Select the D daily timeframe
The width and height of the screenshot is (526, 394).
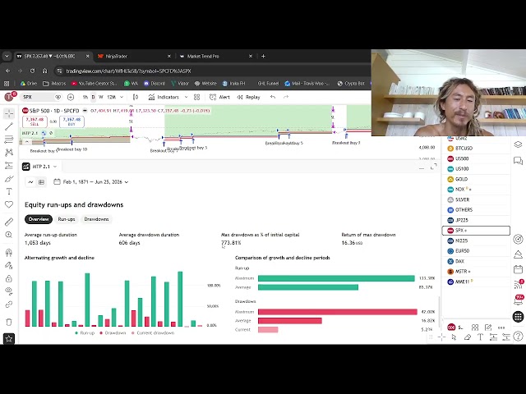pyautogui.click(x=93, y=97)
